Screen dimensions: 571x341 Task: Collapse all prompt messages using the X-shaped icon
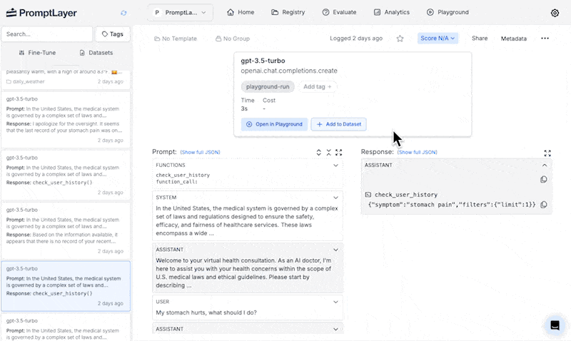pos(328,153)
